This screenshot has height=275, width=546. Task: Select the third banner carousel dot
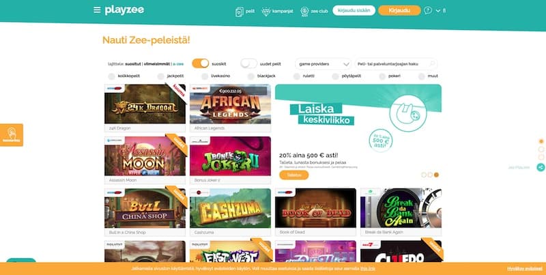tap(436, 175)
